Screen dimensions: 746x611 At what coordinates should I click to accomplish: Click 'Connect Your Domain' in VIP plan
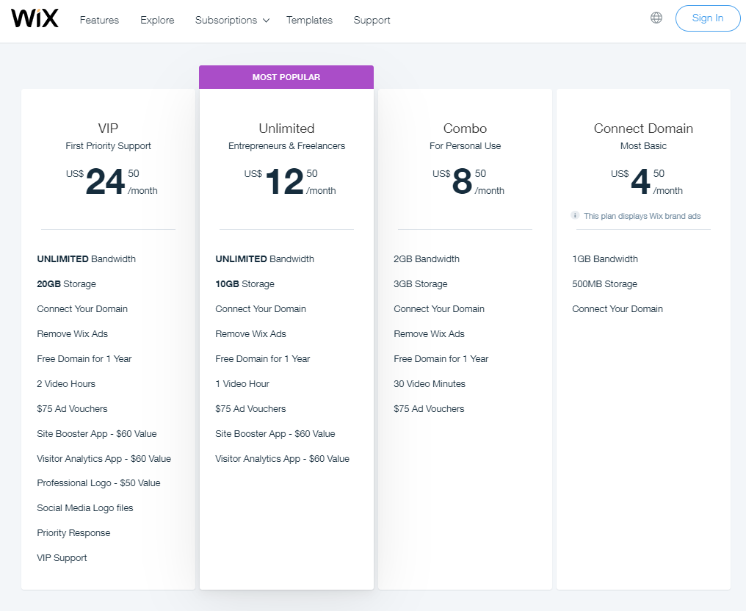pos(82,309)
